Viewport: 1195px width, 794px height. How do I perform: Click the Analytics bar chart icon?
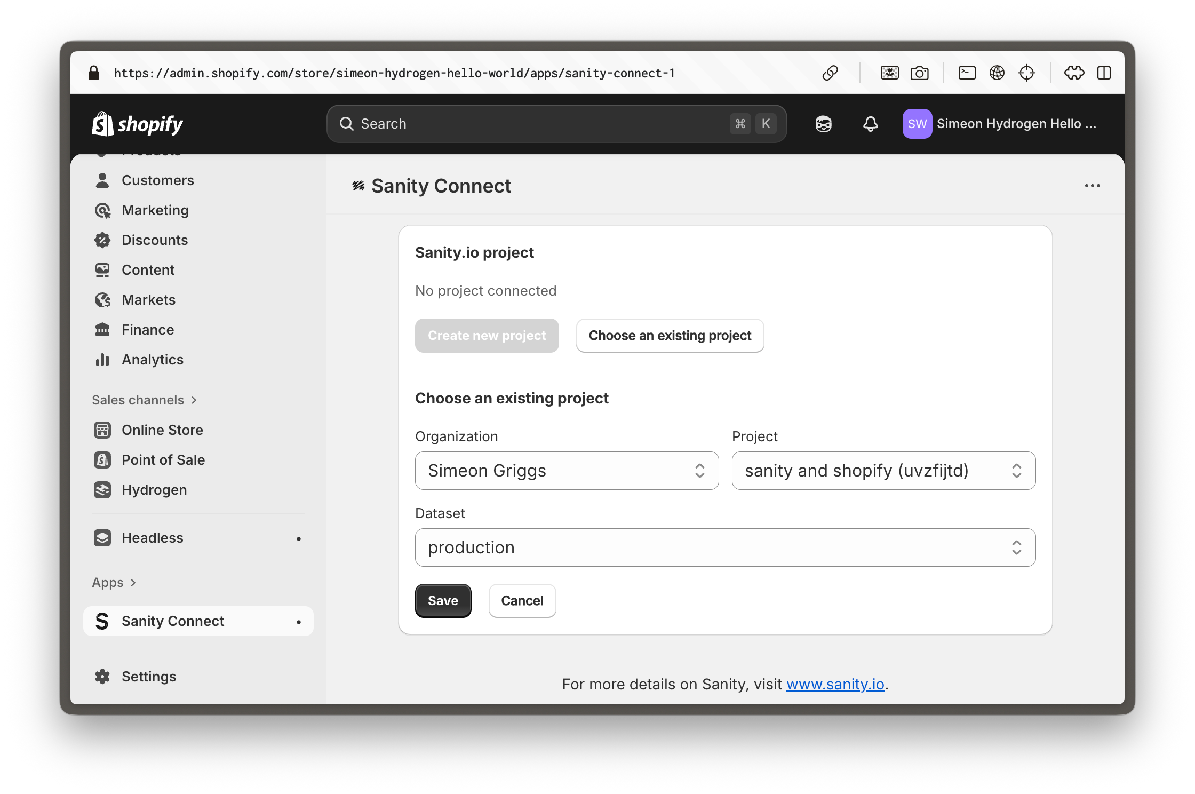tap(102, 360)
